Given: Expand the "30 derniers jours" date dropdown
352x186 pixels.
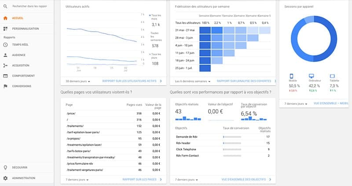Looking at the screenshot, I should [77, 81].
